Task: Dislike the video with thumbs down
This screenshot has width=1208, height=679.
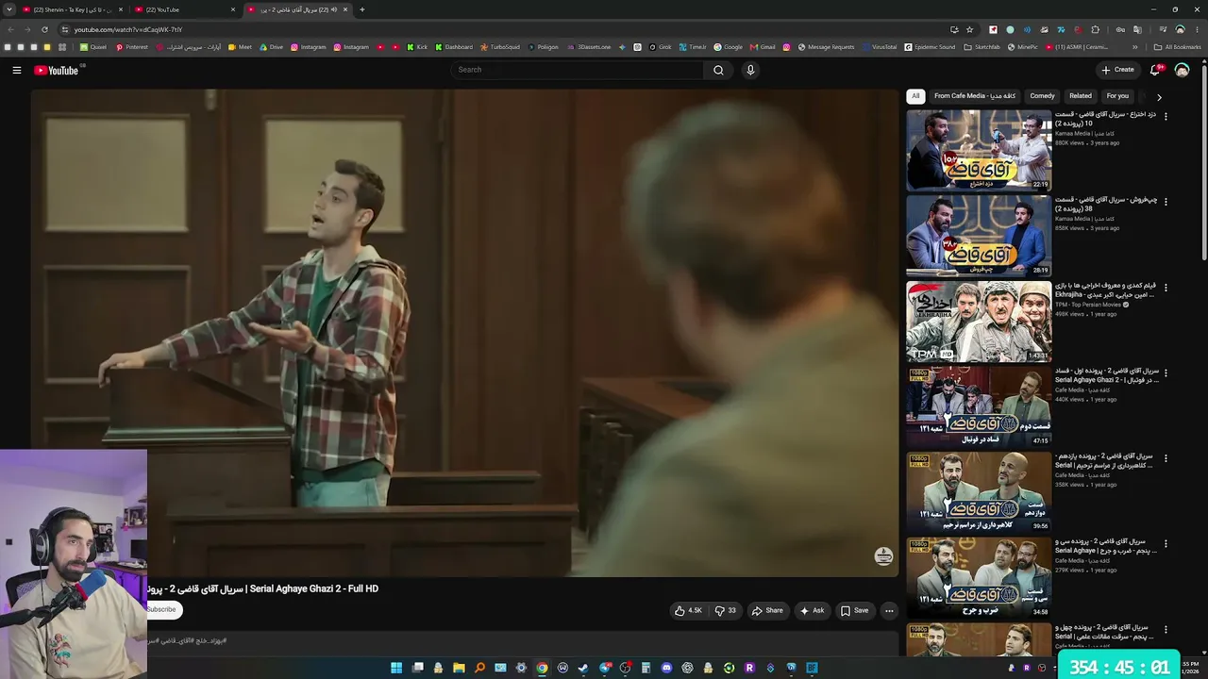Action: tap(726, 610)
